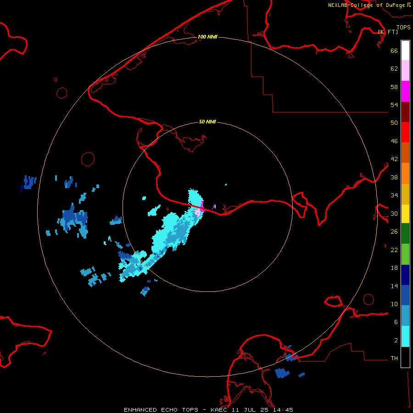Click the light pink legend swatch
This screenshot has width=413, height=413.
click(405, 71)
